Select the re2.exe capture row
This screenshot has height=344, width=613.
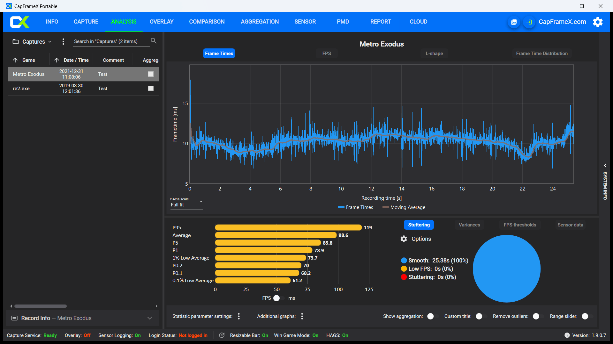coord(84,89)
